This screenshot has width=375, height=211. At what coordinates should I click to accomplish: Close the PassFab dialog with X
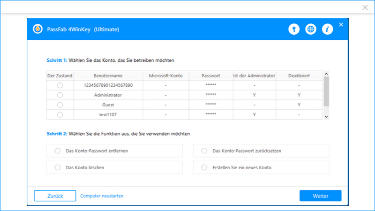point(341,24)
